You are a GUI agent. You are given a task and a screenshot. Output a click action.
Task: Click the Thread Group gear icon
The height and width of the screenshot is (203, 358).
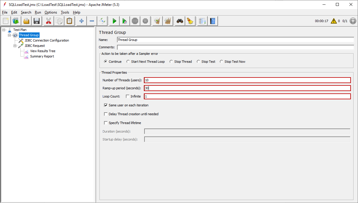pyautogui.click(x=15, y=35)
